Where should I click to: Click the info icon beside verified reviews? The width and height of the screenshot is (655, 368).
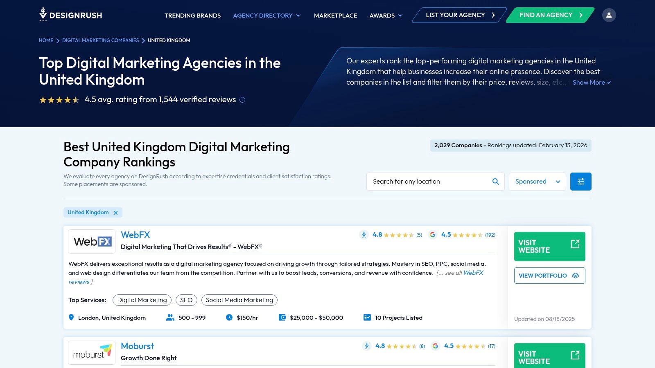(242, 100)
